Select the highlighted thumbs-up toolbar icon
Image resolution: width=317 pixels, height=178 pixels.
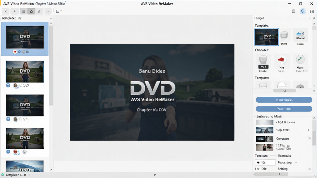[x=31, y=11]
